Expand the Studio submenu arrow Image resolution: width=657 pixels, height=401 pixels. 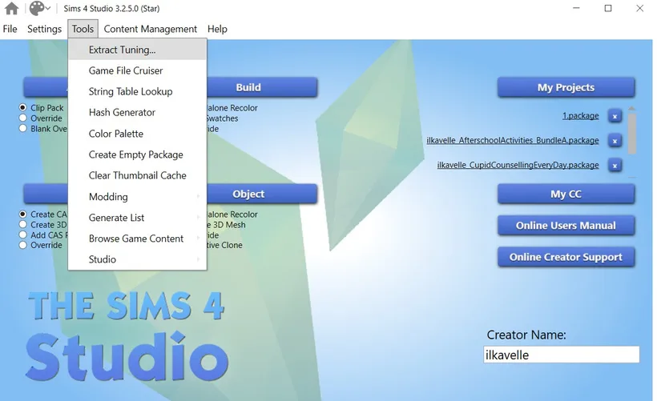pyautogui.click(x=198, y=259)
